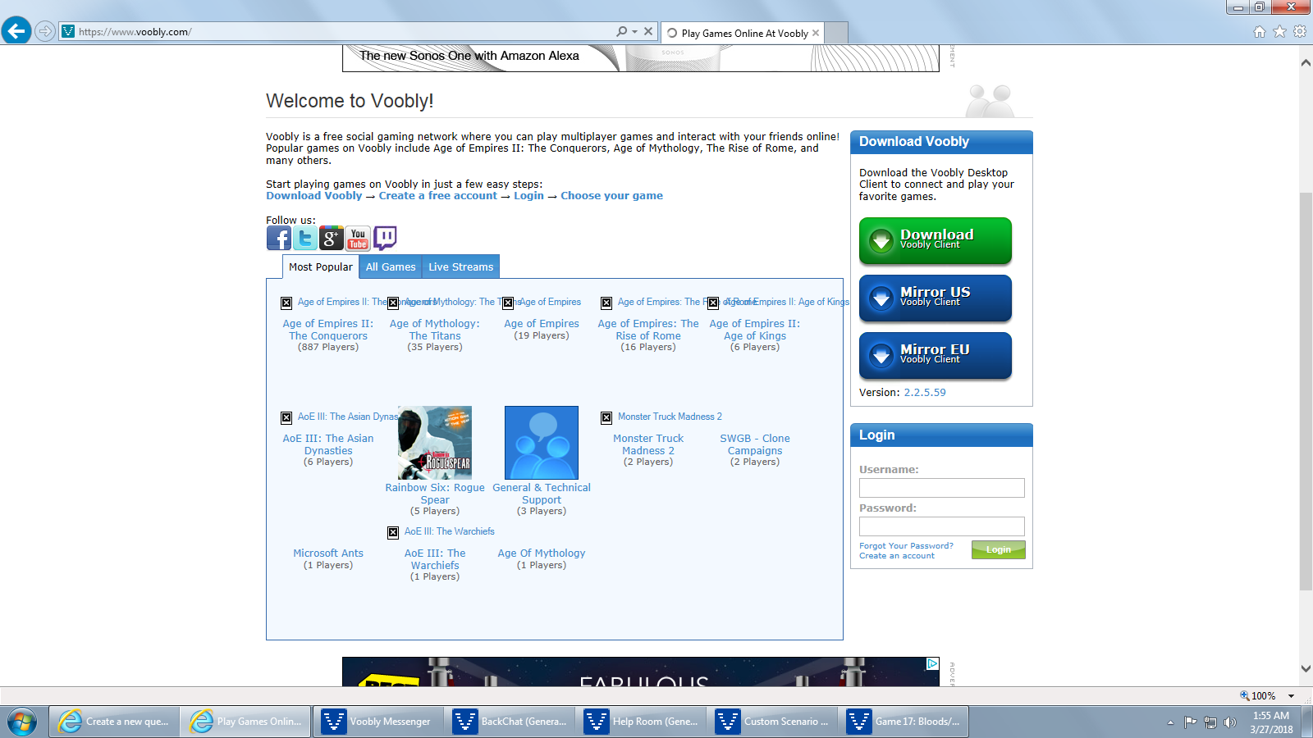Close the AdChoices icon on bottom ad

click(932, 663)
